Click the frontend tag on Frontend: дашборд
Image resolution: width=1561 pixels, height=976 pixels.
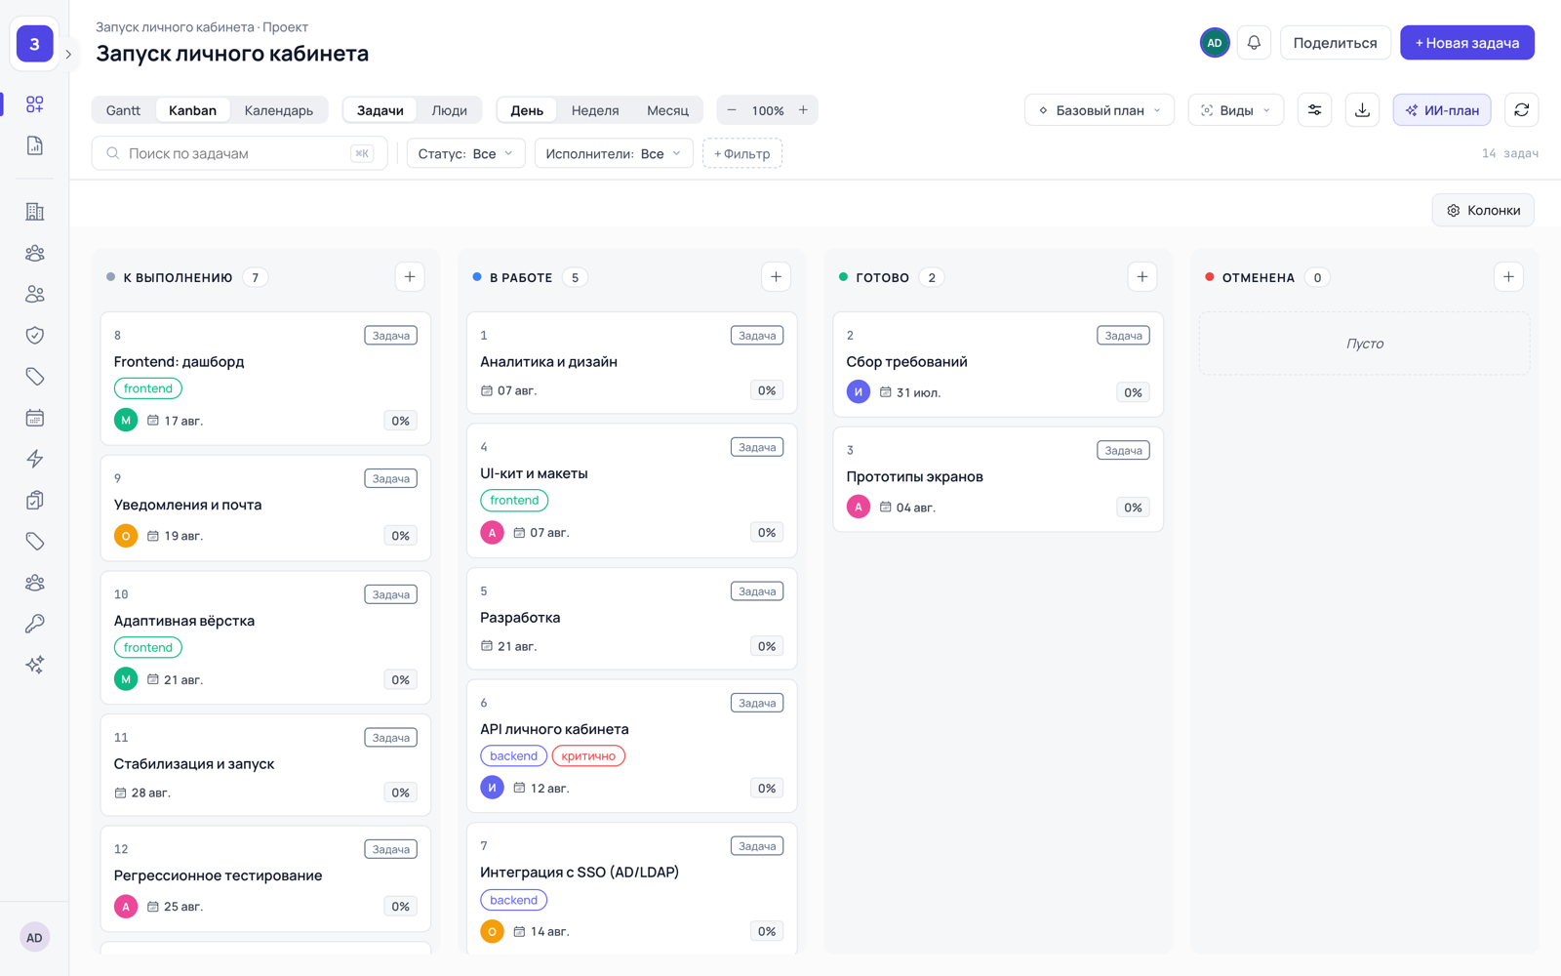[147, 388]
